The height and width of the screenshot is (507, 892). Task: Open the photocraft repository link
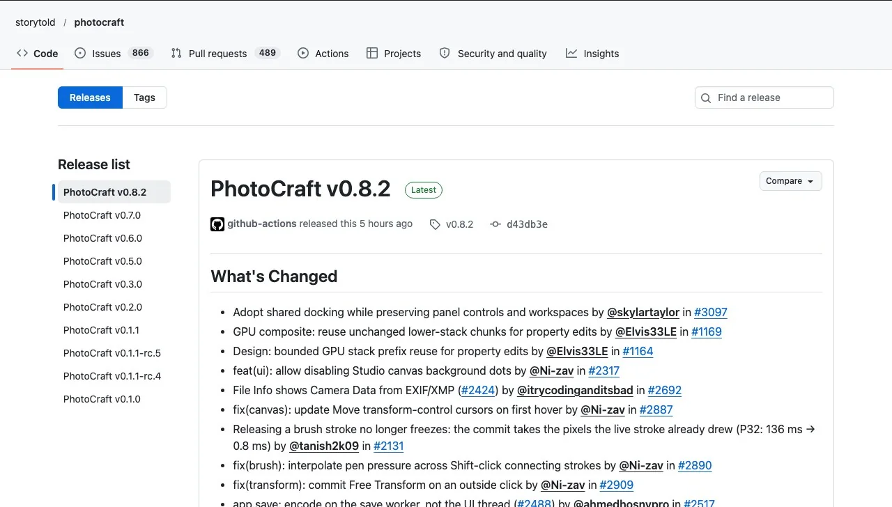[x=99, y=22]
